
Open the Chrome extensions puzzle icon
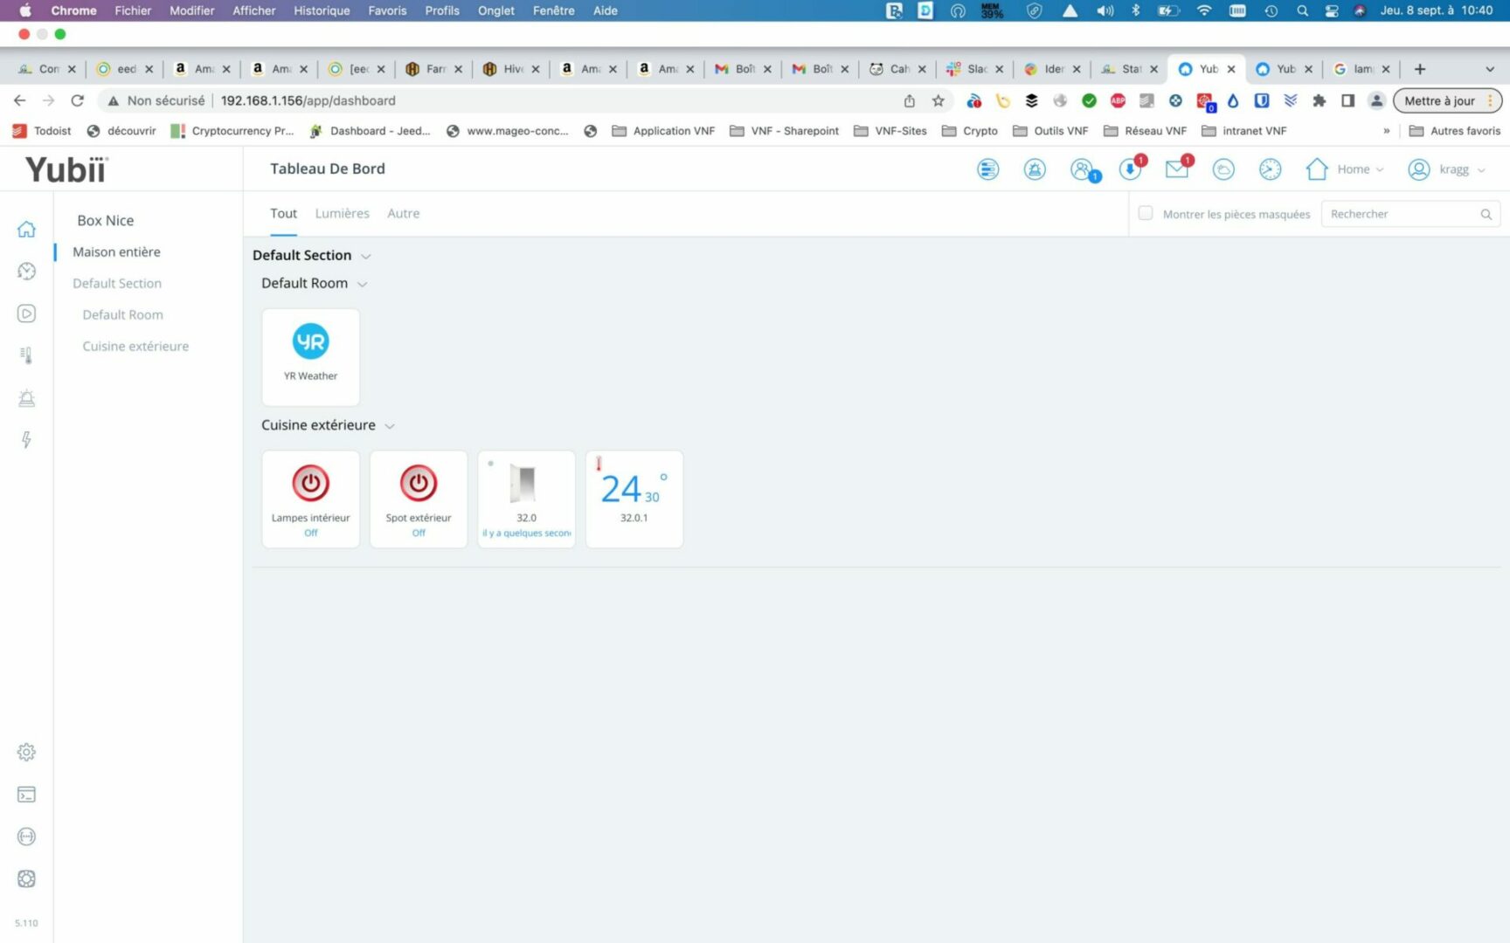pos(1319,100)
